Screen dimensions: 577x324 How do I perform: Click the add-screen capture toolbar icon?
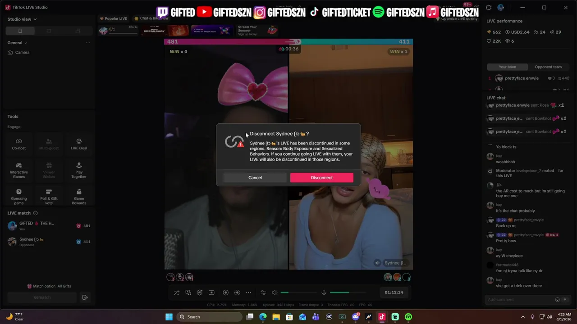pos(211,292)
